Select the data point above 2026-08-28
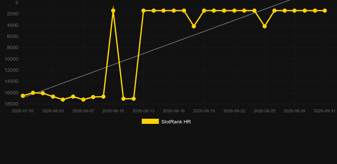This screenshot has width=337, height=164. coord(294,11)
